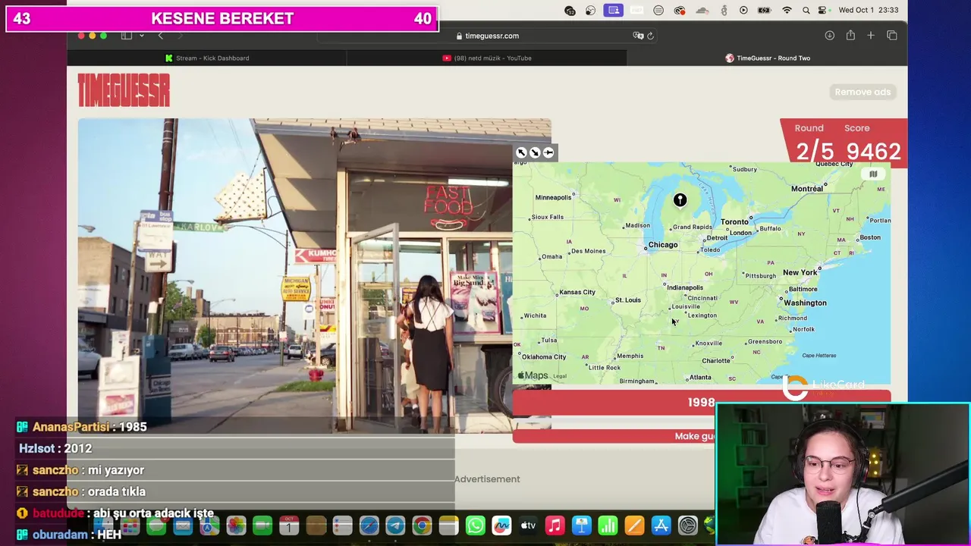The height and width of the screenshot is (546, 971).
Task: Switch to Stream - Kick Dashboard tab
Action: pos(207,58)
